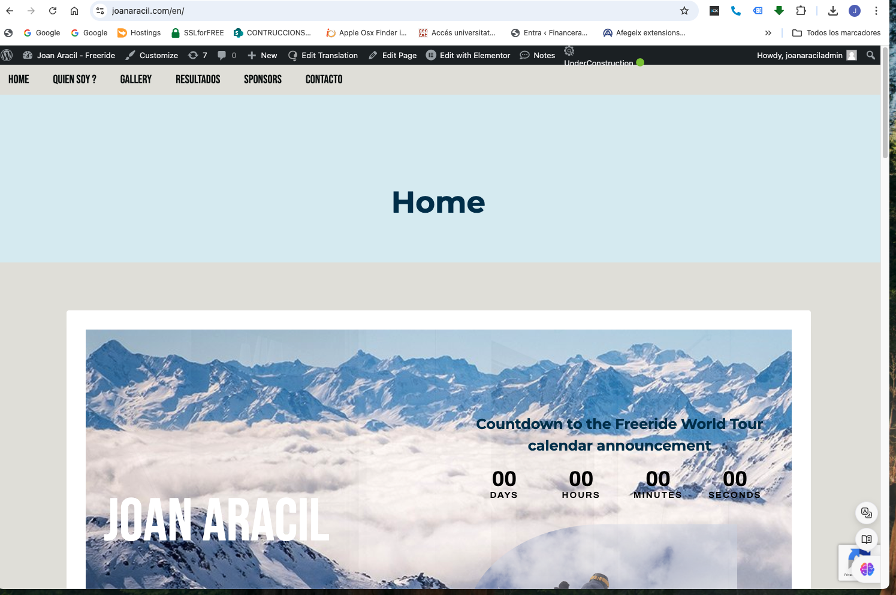Open the admin bar search magnifier
The height and width of the screenshot is (595, 896).
[871, 55]
